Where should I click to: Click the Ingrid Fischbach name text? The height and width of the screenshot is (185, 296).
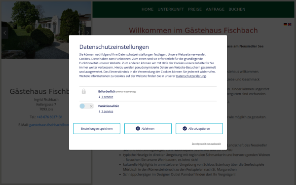pos(46,100)
